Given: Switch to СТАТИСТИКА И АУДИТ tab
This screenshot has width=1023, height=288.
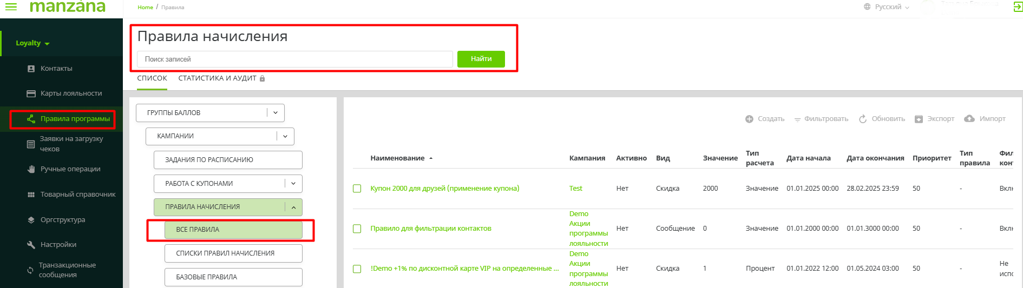Looking at the screenshot, I should [x=218, y=78].
